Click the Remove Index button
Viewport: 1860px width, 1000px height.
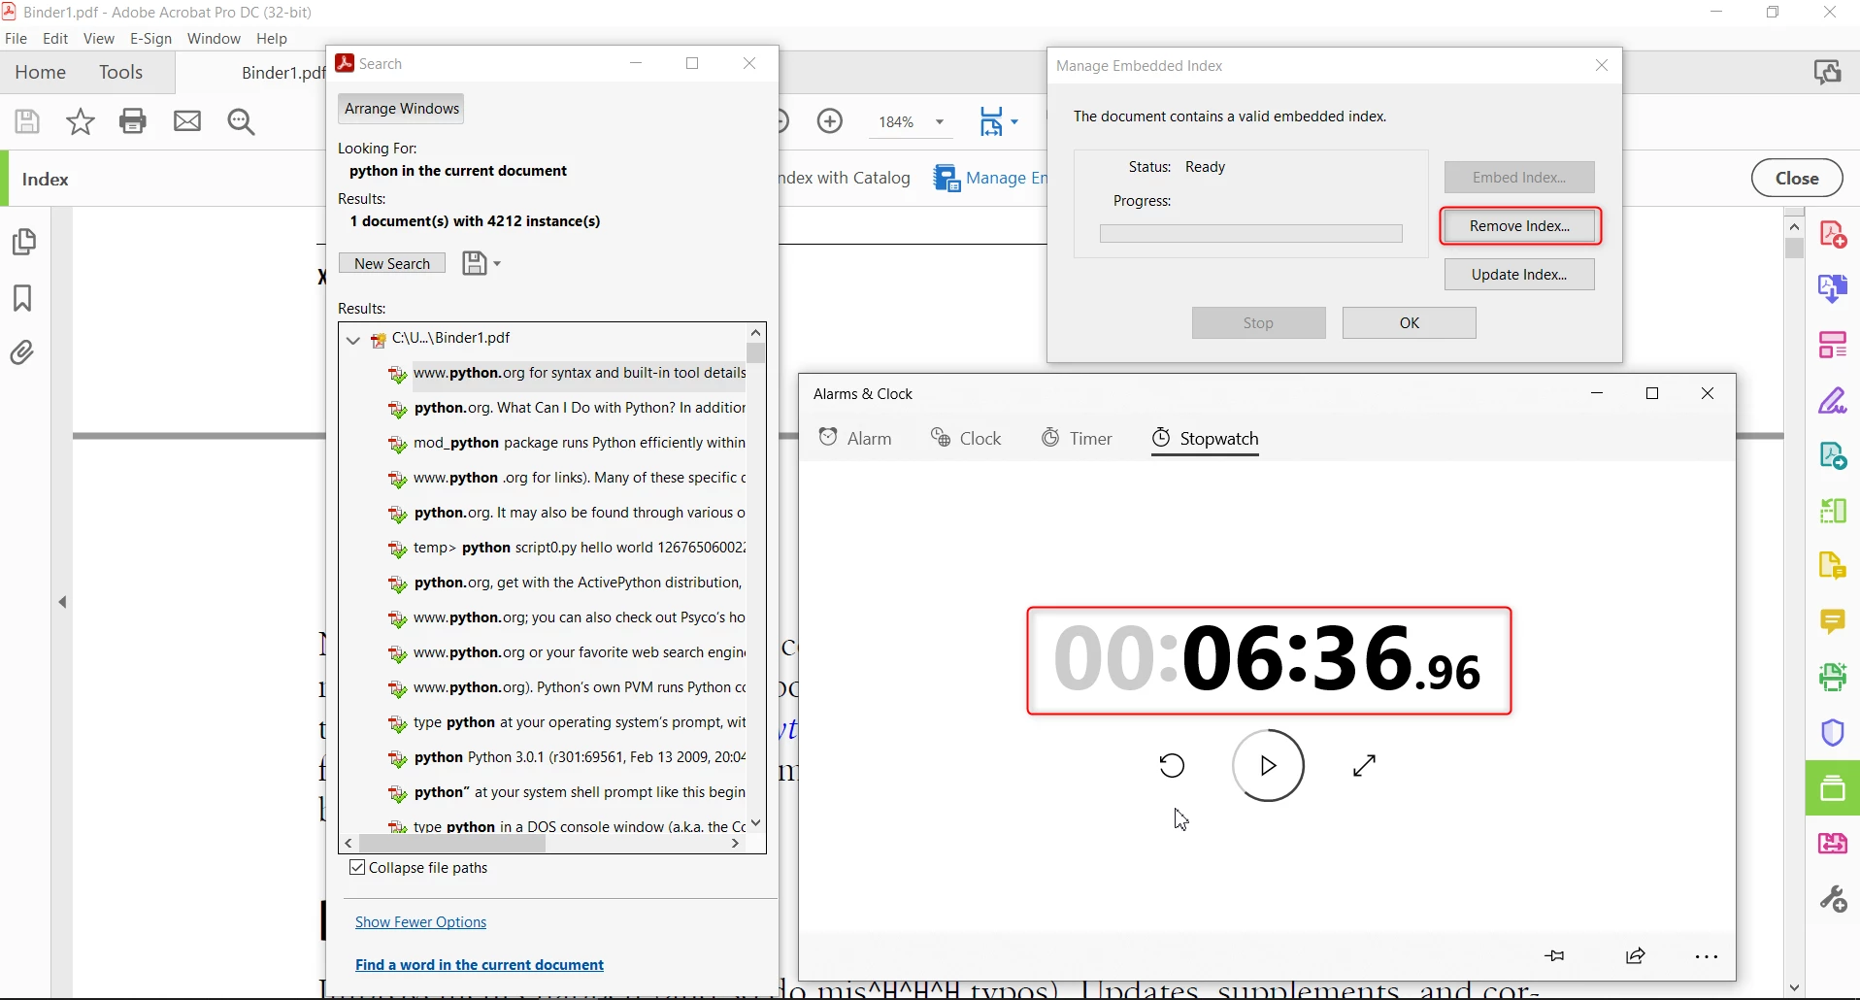point(1520,226)
